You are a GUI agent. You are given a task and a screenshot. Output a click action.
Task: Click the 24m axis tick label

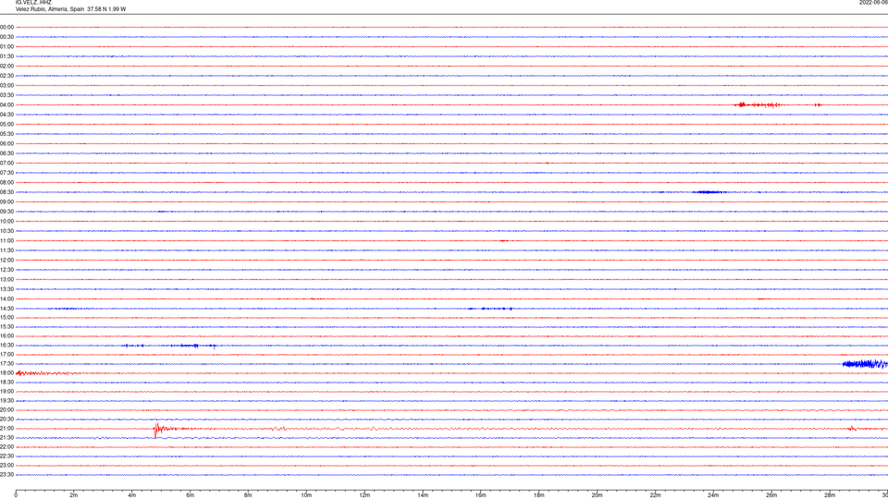tap(713, 495)
